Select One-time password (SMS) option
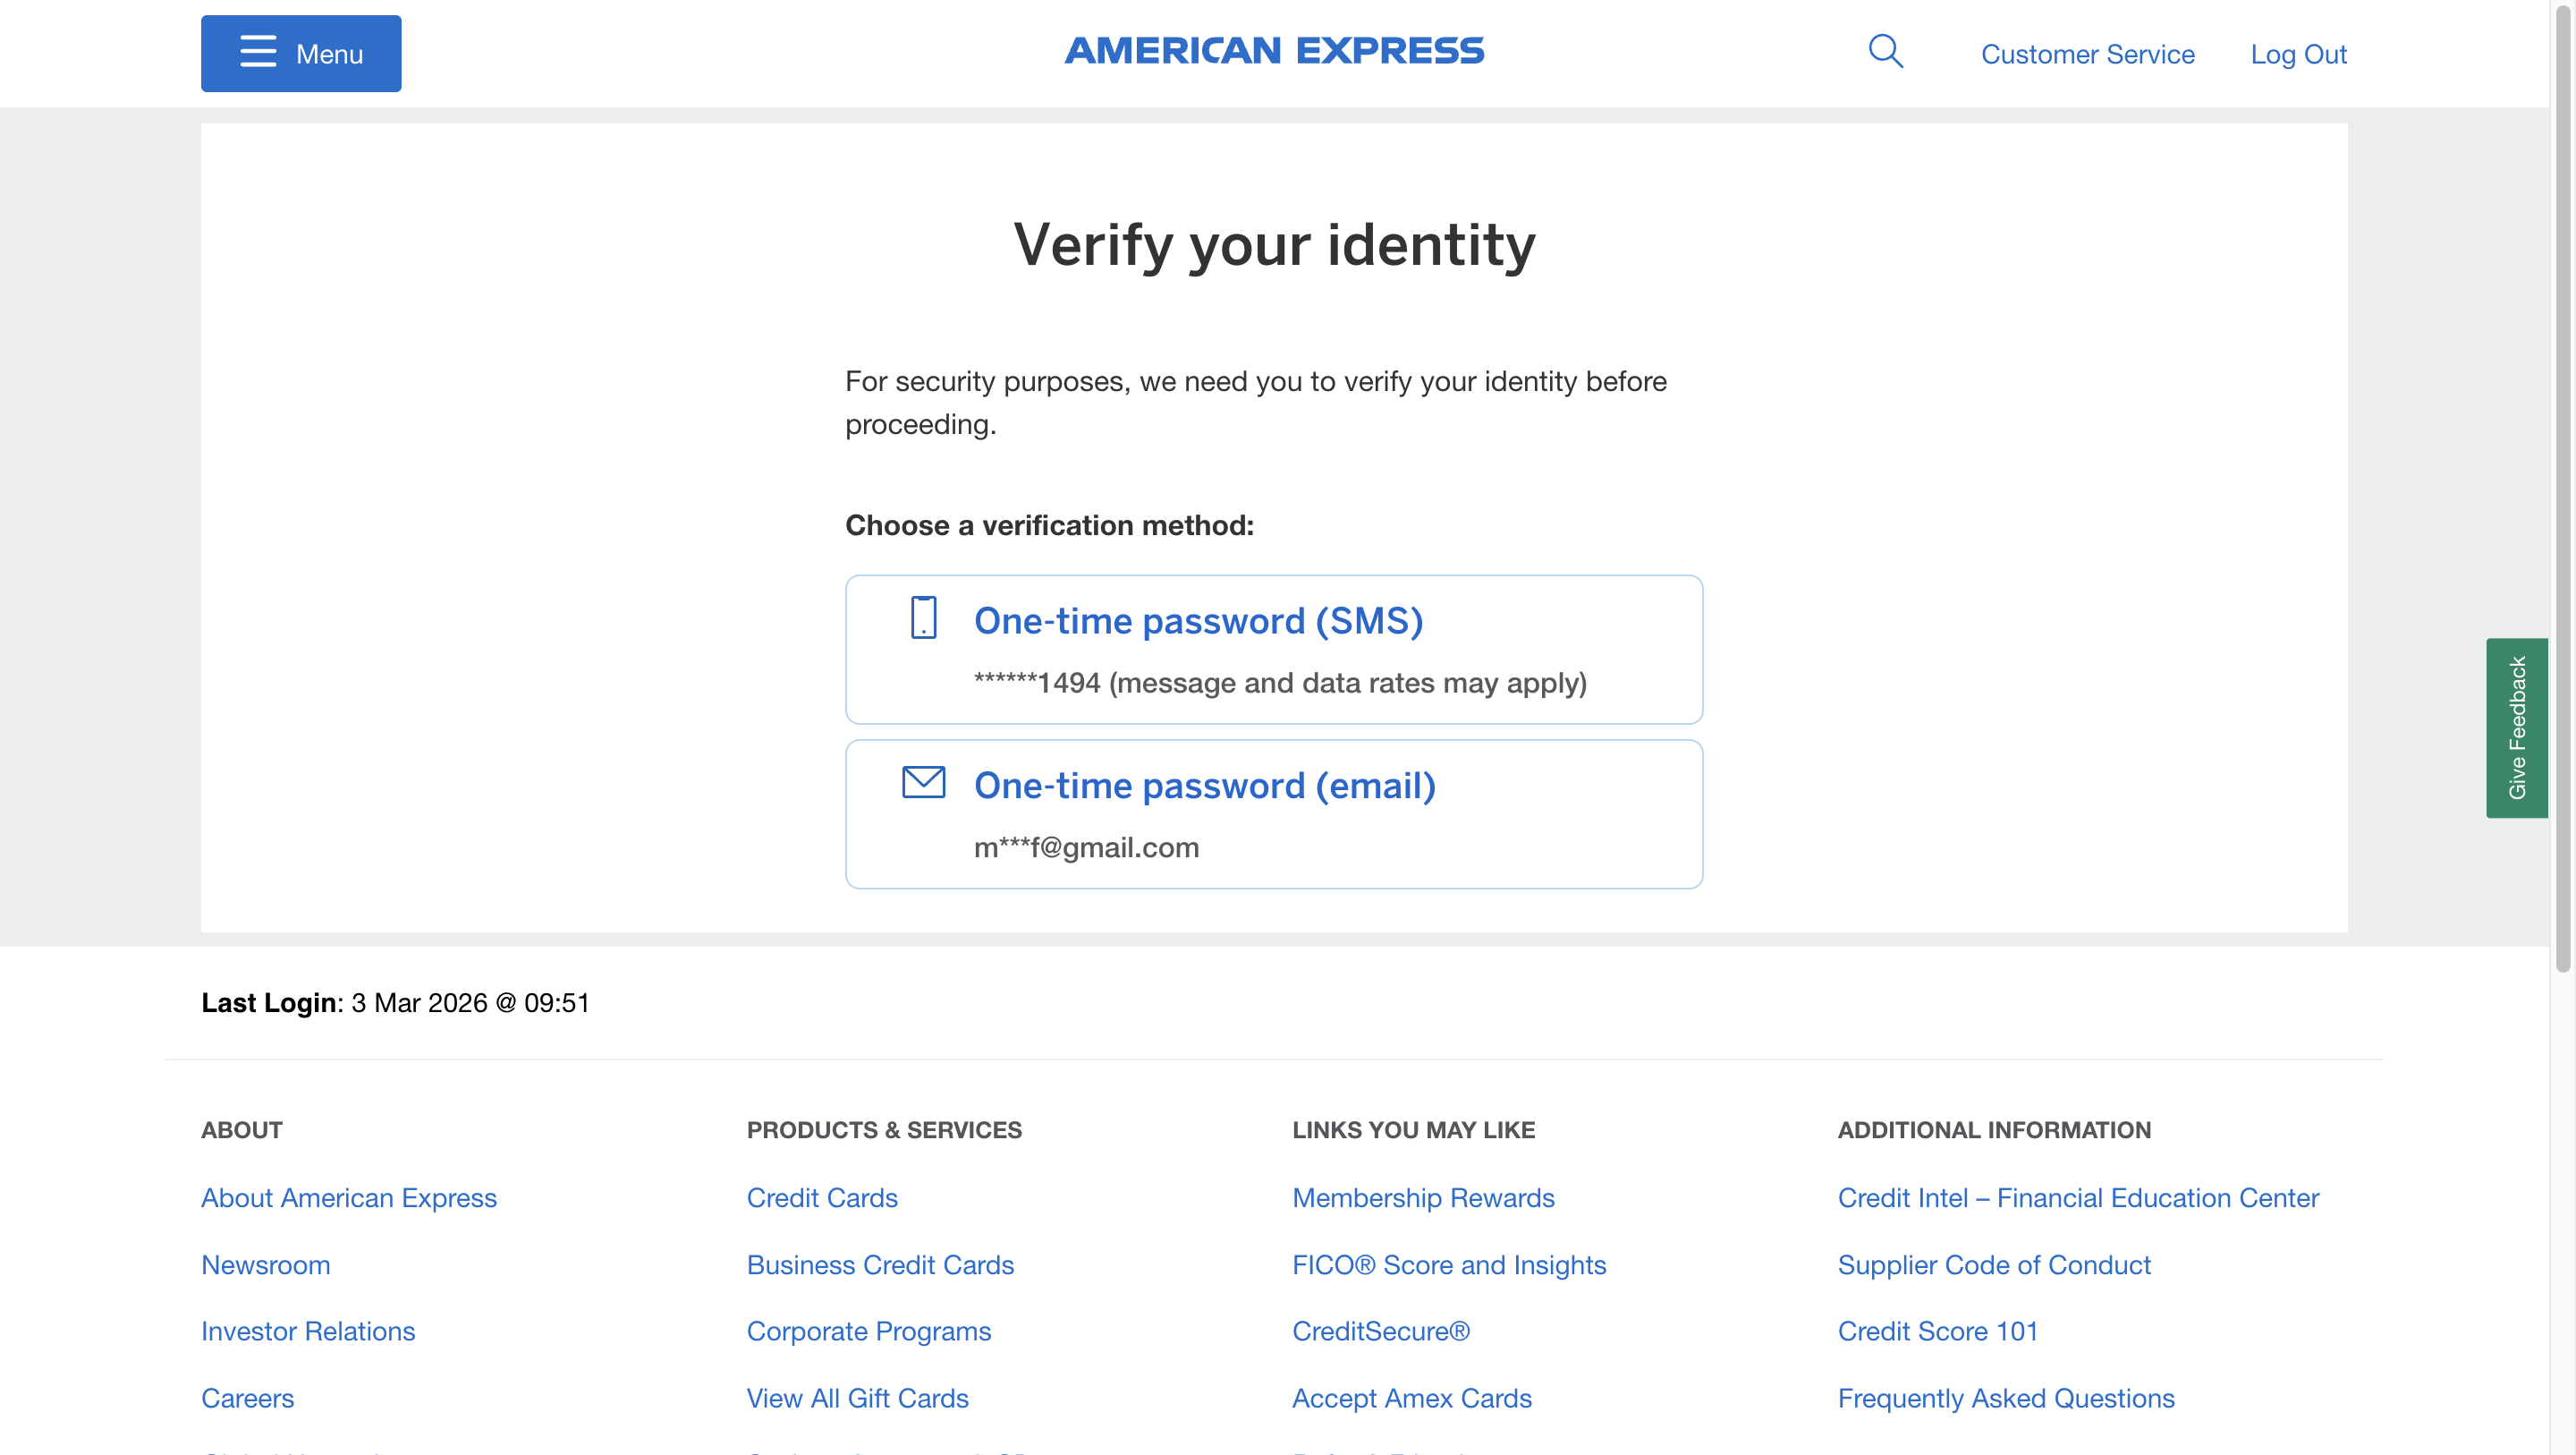The image size is (2576, 1455). pyautogui.click(x=1198, y=621)
